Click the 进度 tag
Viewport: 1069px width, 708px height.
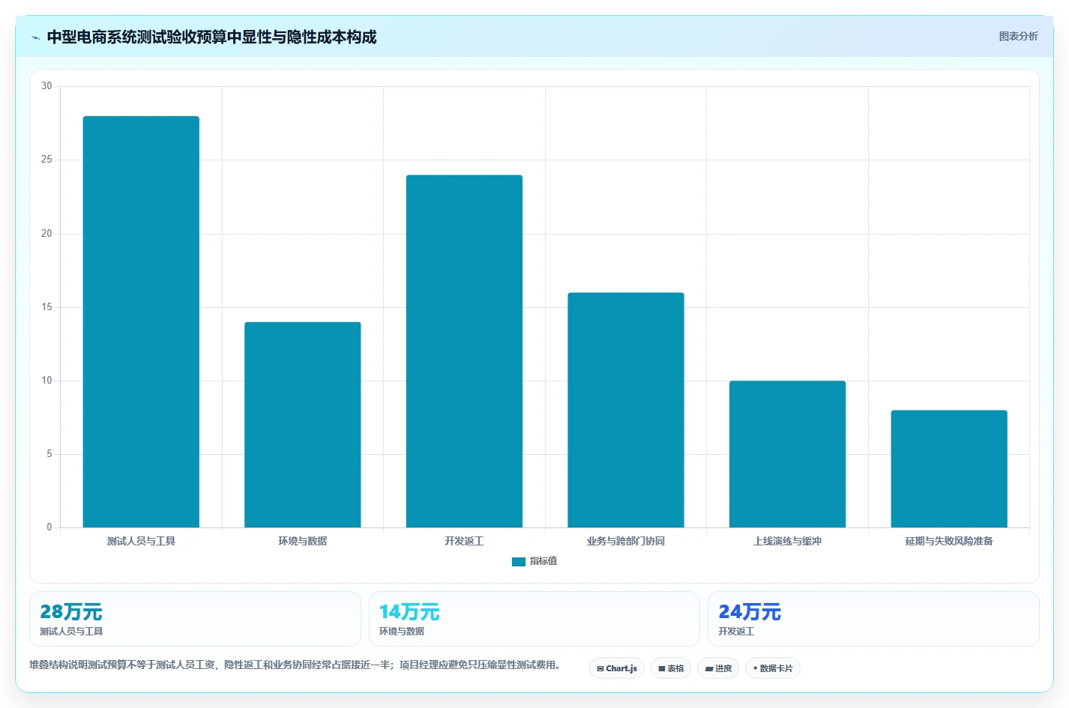718,668
